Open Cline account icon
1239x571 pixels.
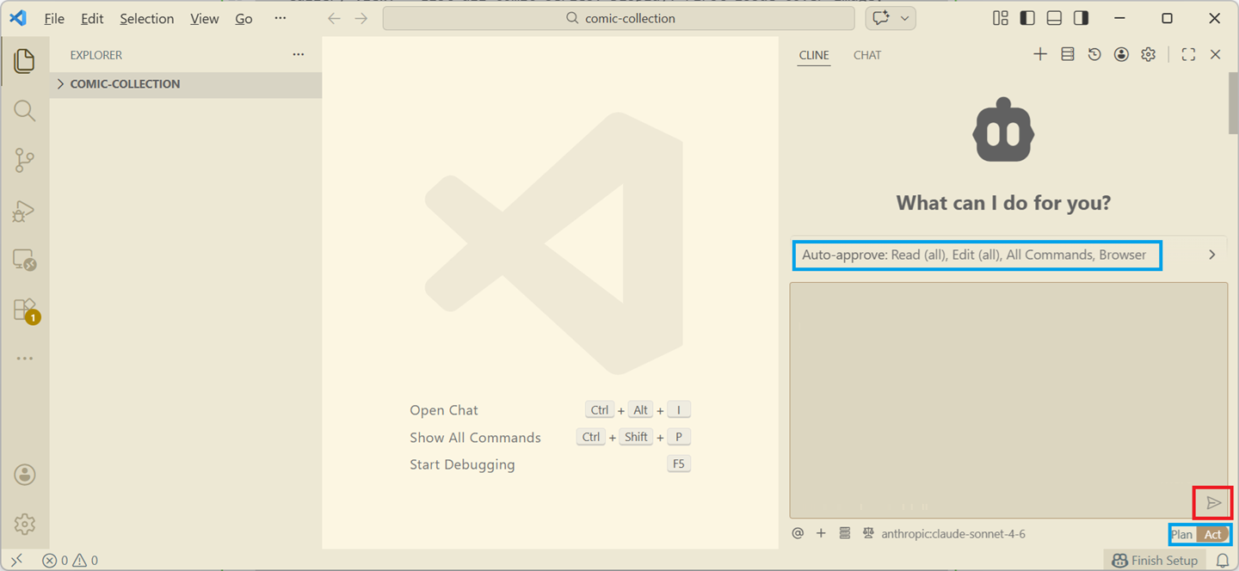1121,54
